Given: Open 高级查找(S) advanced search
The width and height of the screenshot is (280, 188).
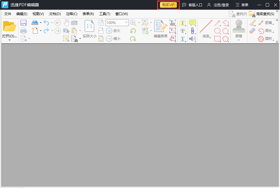Looking at the screenshot, I should point(262,14).
